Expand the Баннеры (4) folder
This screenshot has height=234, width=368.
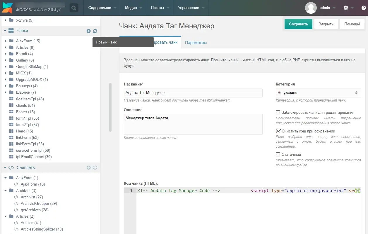pos(6,86)
